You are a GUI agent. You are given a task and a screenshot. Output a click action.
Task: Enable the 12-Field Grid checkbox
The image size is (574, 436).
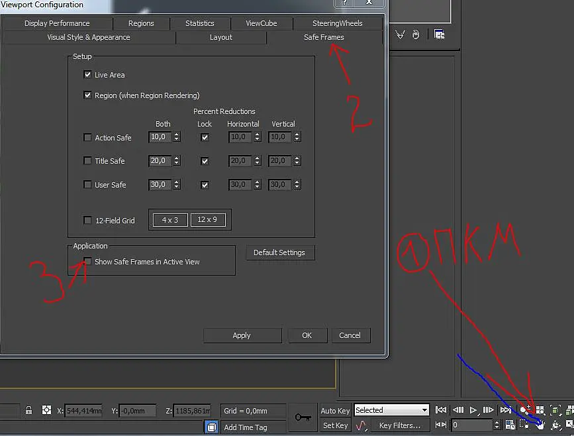click(87, 220)
